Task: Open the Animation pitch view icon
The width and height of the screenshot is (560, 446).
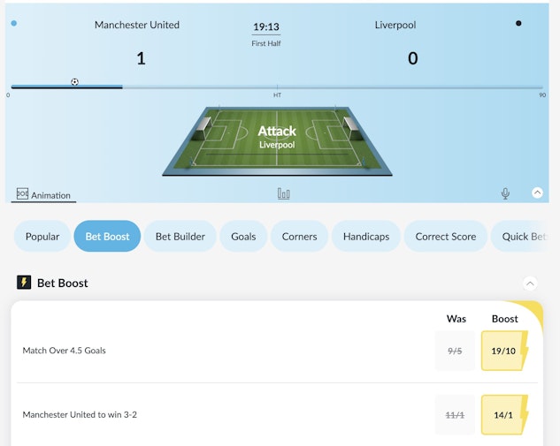Action: 22,194
